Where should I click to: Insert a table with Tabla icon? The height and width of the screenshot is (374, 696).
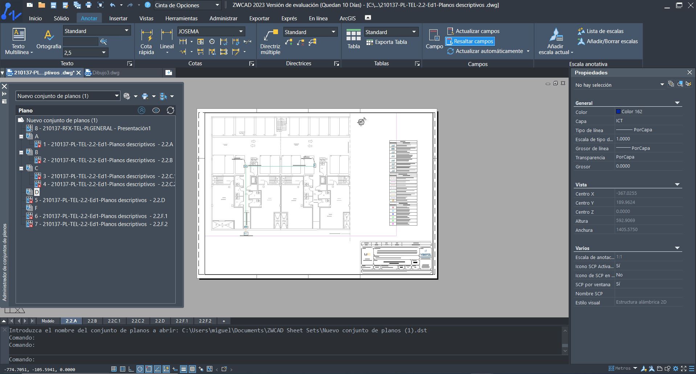(x=353, y=36)
